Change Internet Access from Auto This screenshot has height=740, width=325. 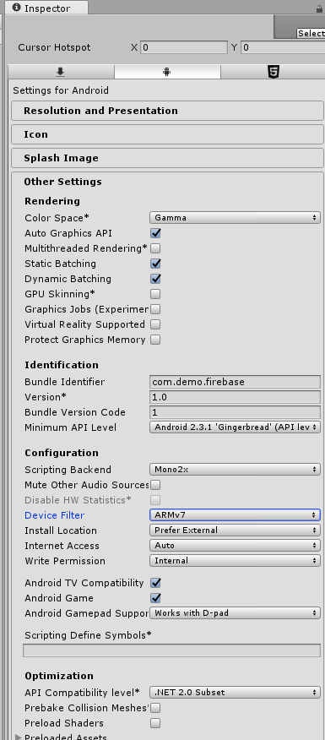235,545
